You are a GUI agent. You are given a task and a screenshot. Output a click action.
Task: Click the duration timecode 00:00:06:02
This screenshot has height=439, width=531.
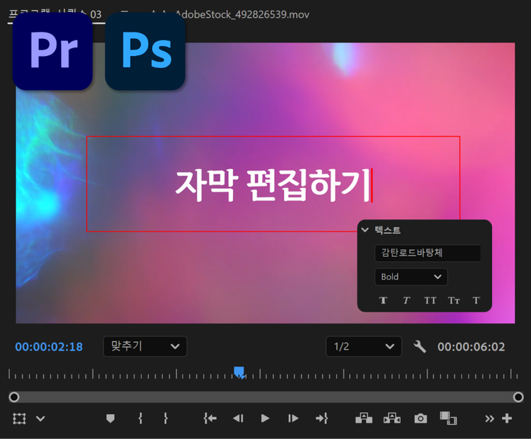pyautogui.click(x=471, y=346)
